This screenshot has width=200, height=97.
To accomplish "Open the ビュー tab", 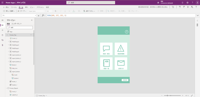I will (x=32, y=7).
